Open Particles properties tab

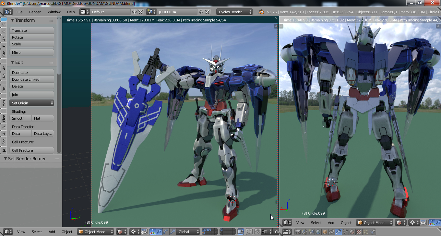[366, 232]
